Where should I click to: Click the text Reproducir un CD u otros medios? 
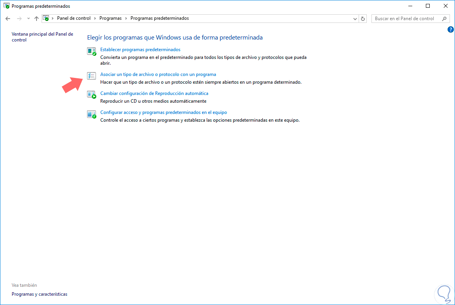[153, 101]
